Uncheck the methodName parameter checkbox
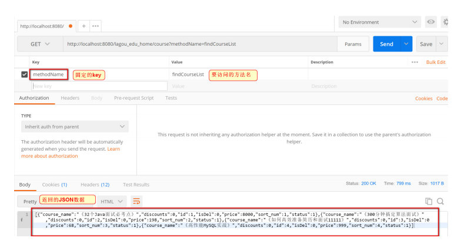 [25, 74]
